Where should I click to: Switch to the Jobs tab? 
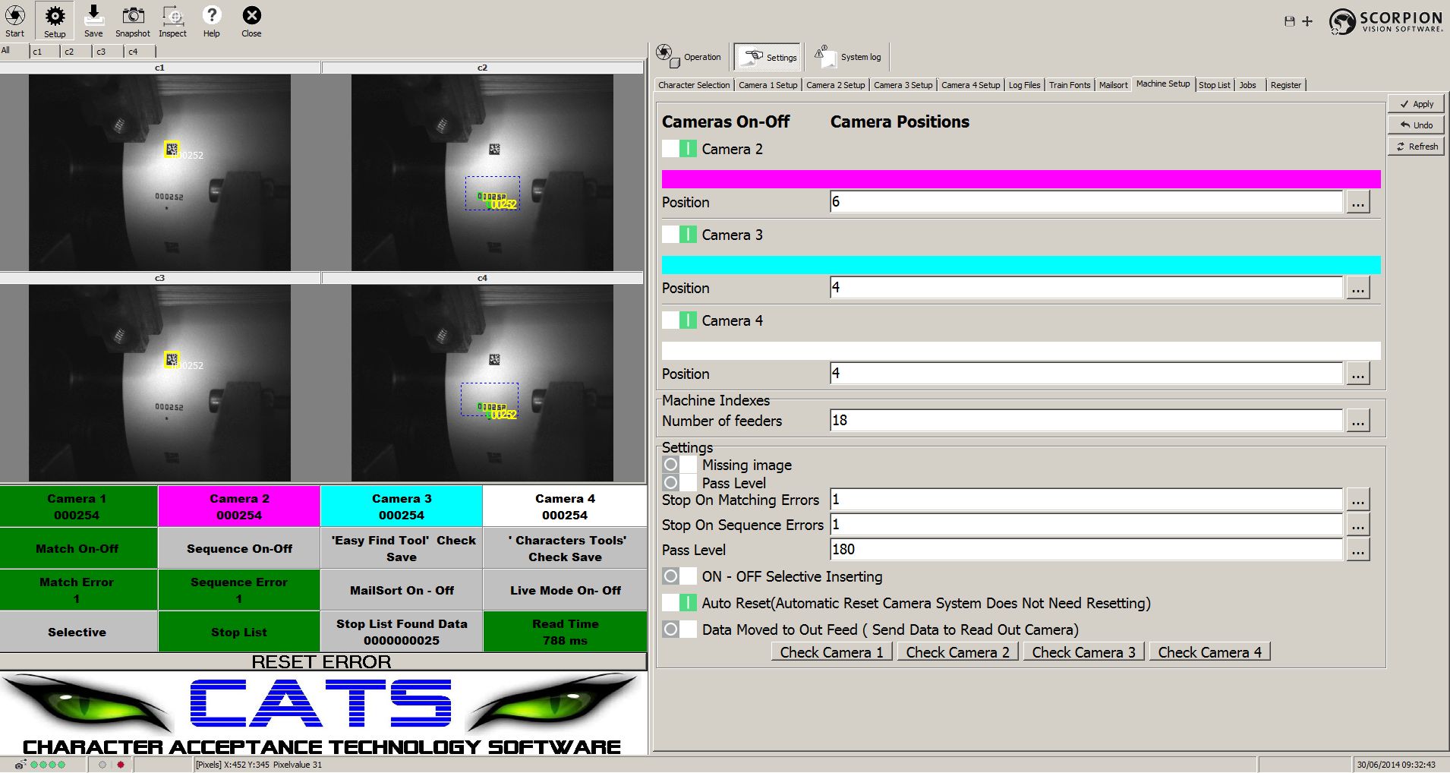(x=1248, y=85)
